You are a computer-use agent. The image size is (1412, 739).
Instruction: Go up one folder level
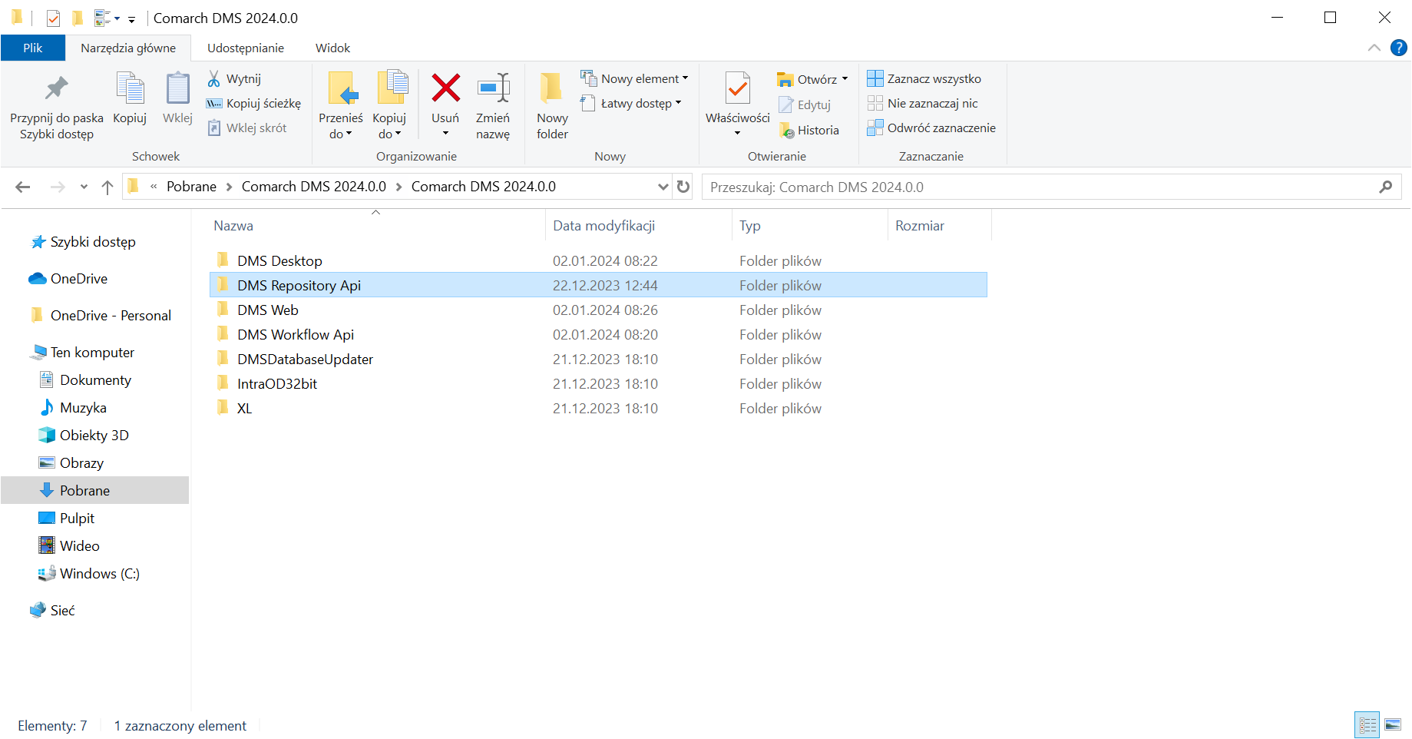(107, 187)
